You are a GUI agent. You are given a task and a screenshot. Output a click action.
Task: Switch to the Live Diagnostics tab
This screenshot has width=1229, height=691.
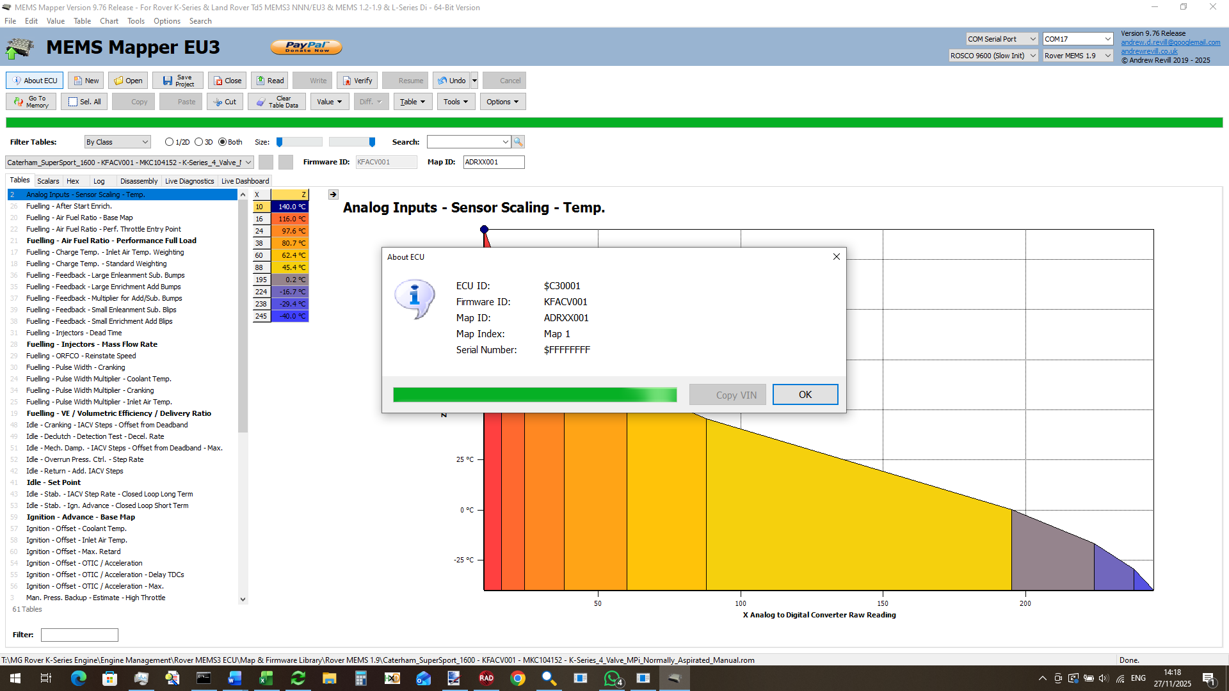point(189,181)
